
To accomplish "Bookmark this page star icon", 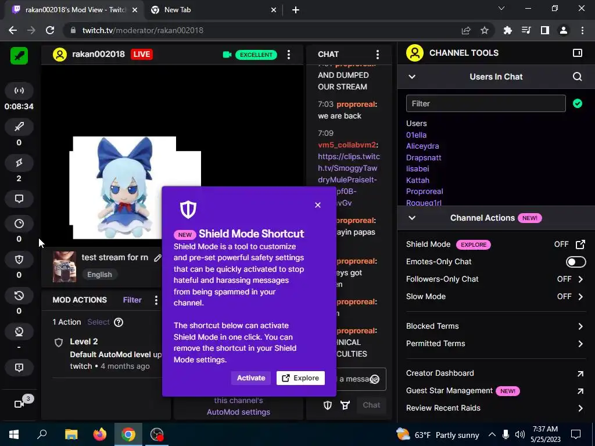I will pos(485,30).
